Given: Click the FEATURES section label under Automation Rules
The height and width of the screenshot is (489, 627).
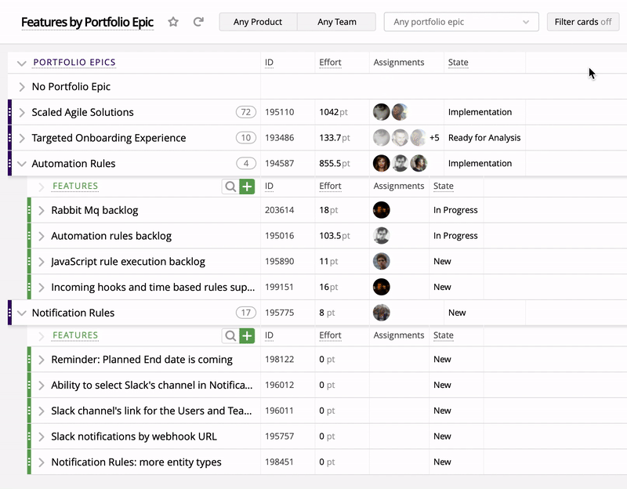Looking at the screenshot, I should 74,187.
